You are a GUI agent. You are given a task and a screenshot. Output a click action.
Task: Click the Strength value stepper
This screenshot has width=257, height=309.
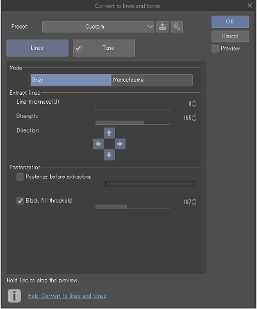[194, 118]
